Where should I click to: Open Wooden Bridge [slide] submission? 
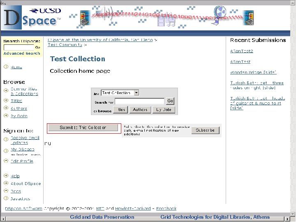(x=253, y=72)
